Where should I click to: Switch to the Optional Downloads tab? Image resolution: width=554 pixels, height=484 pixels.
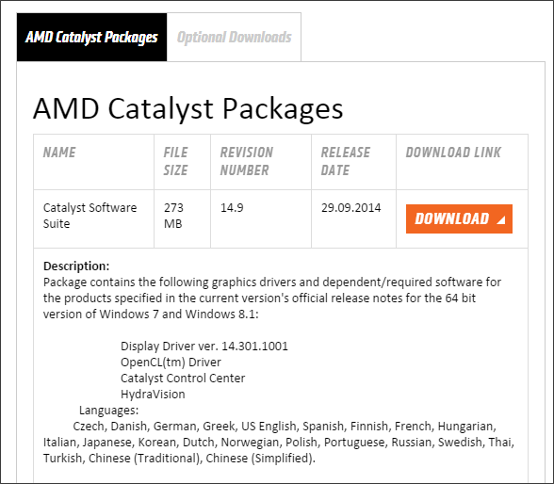[234, 37]
